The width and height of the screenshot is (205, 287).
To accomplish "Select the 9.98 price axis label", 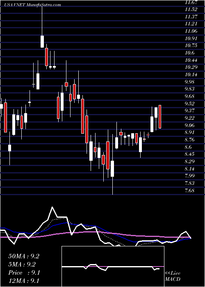I will click(189, 82).
